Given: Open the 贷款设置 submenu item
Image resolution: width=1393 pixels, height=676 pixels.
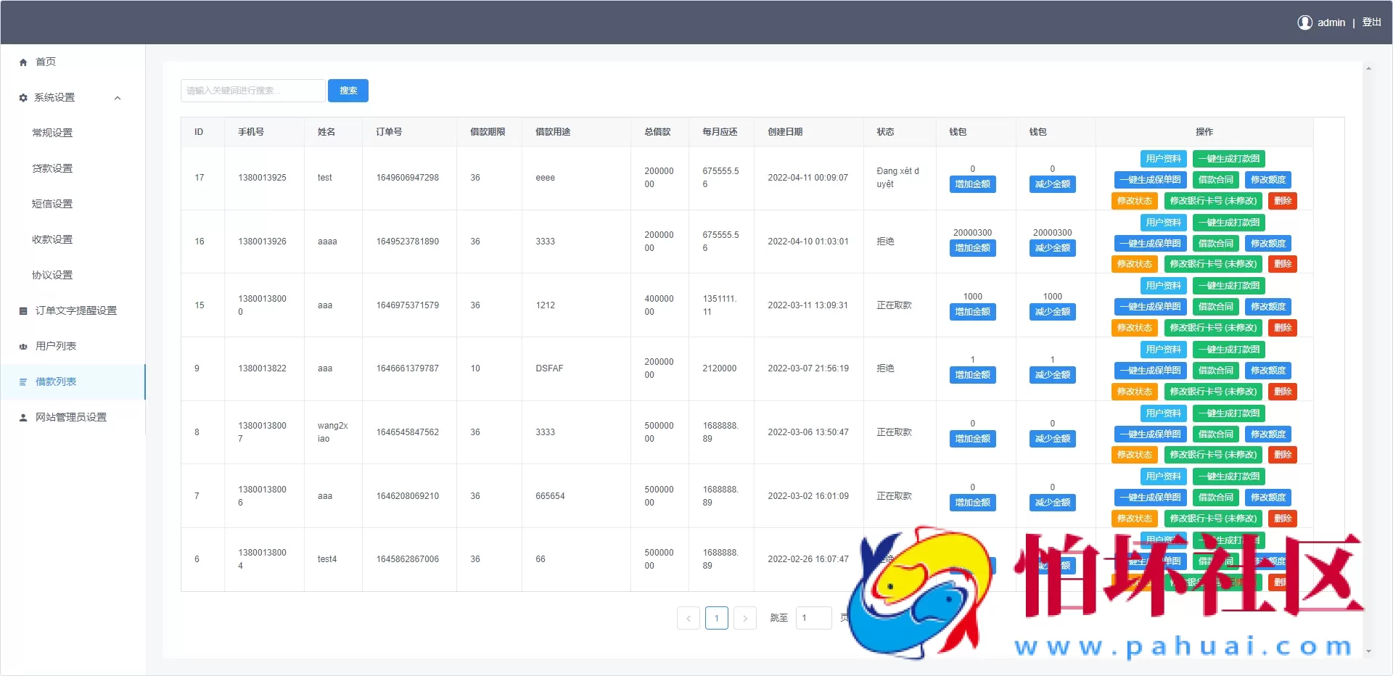Looking at the screenshot, I should (x=52, y=168).
